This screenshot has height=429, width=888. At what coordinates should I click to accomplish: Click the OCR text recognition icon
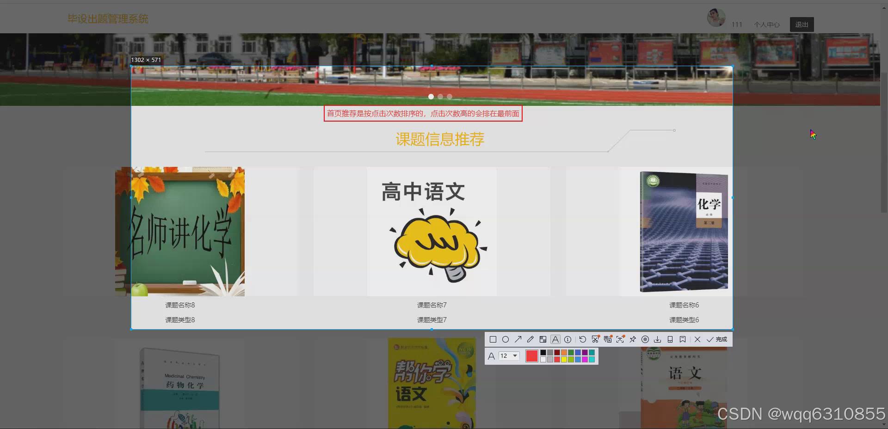pos(621,339)
